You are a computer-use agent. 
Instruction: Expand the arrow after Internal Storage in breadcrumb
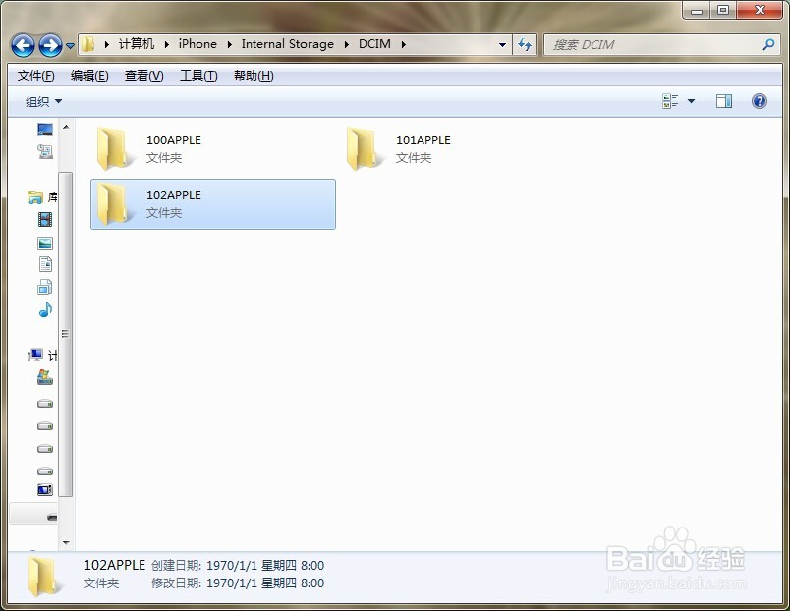pos(347,44)
